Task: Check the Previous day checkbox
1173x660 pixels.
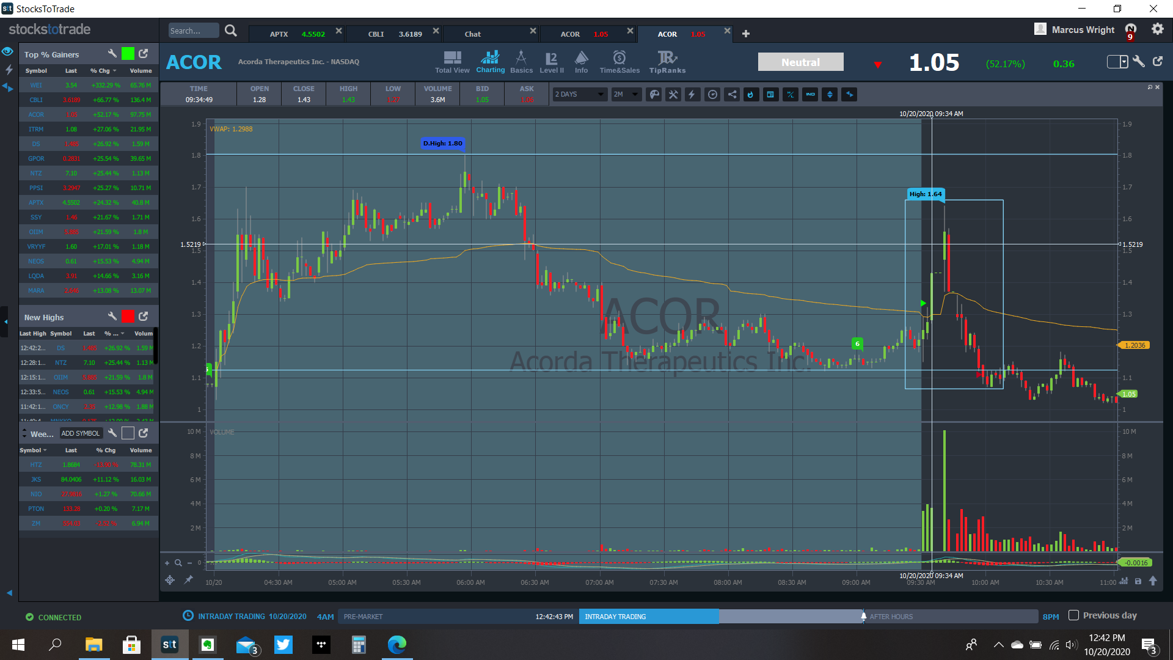Action: (x=1073, y=615)
